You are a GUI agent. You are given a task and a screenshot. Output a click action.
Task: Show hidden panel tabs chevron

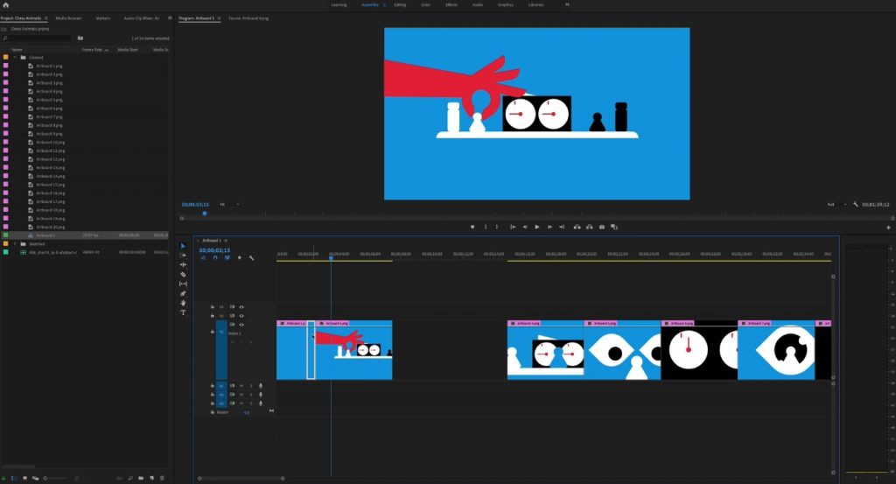coord(170,18)
